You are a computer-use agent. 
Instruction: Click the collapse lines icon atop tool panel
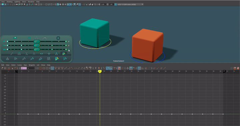15,38
